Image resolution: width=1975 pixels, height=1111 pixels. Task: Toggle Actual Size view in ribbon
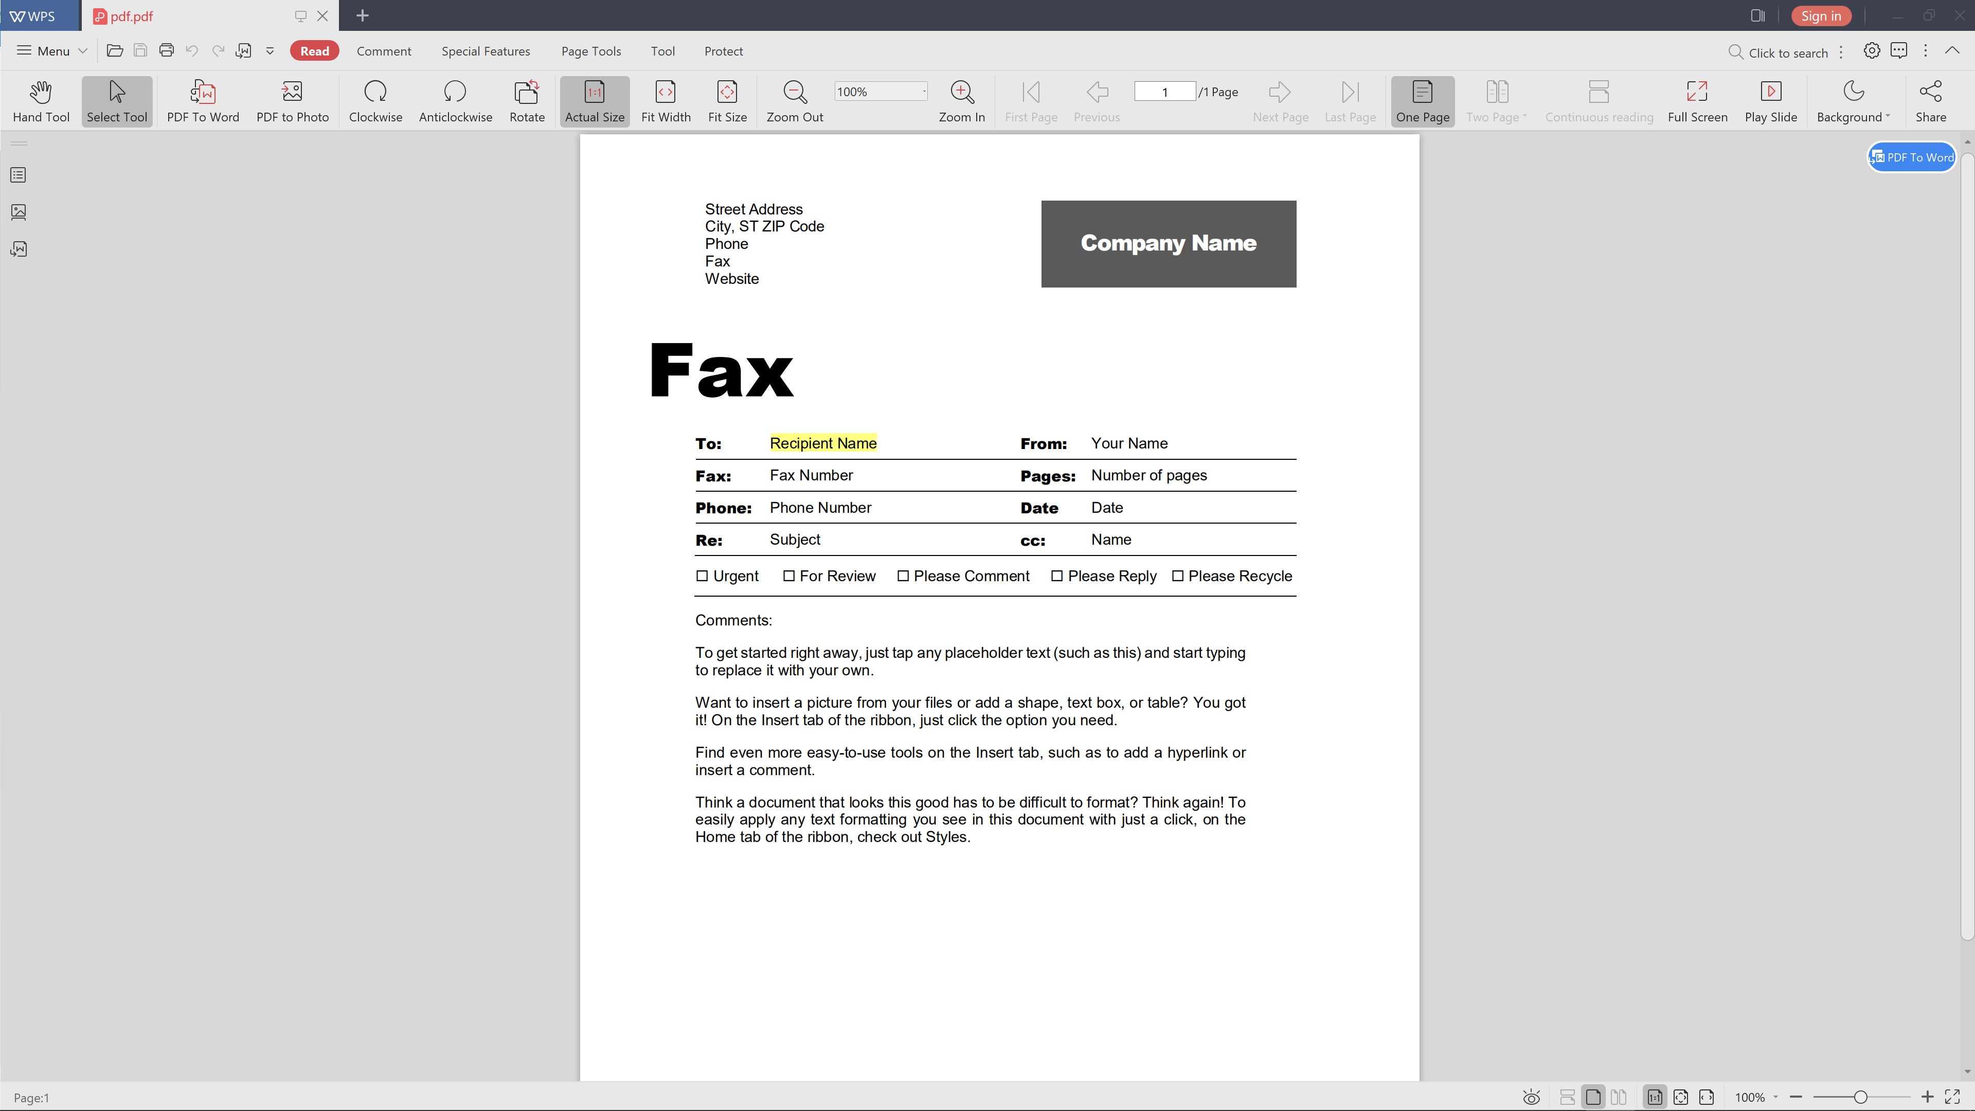(x=594, y=101)
